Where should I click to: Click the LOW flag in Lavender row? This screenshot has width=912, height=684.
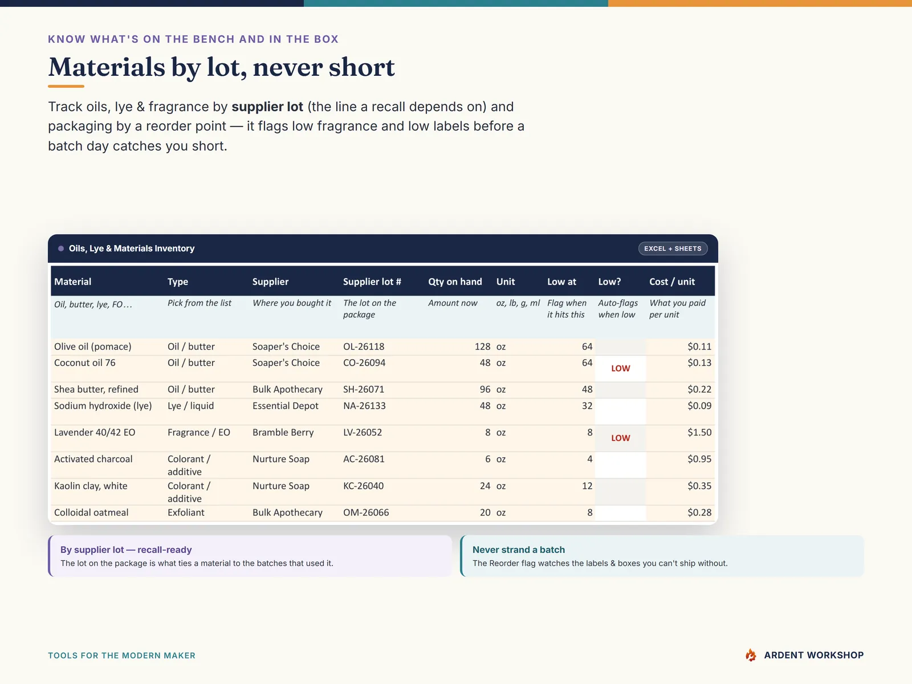coord(621,438)
